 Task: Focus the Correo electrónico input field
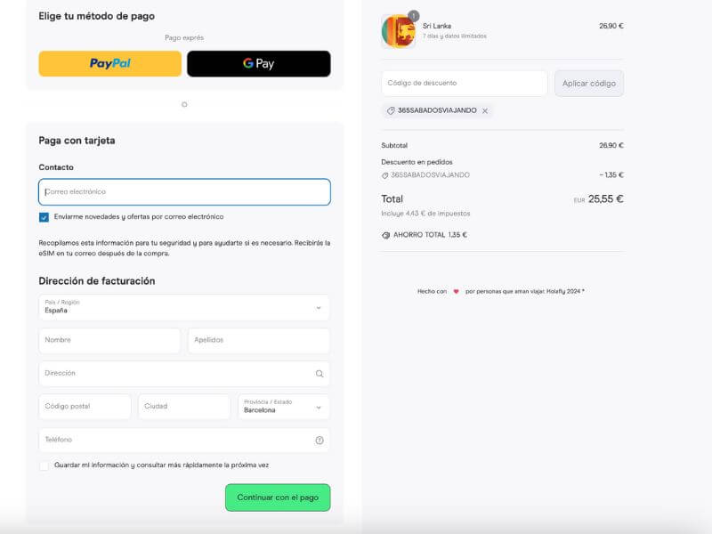[184, 192]
